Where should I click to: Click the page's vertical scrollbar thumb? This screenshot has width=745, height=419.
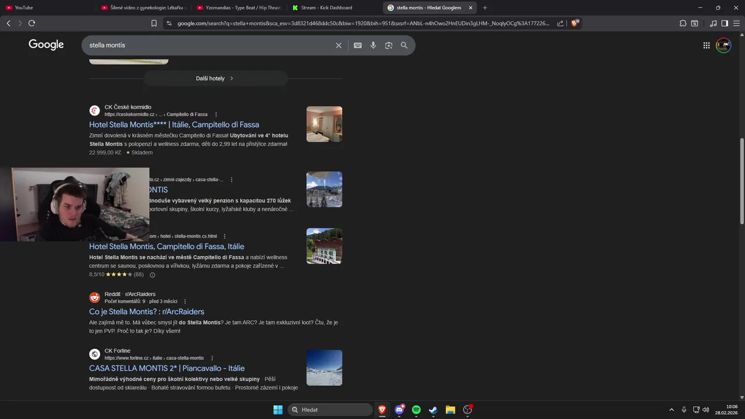click(x=742, y=180)
